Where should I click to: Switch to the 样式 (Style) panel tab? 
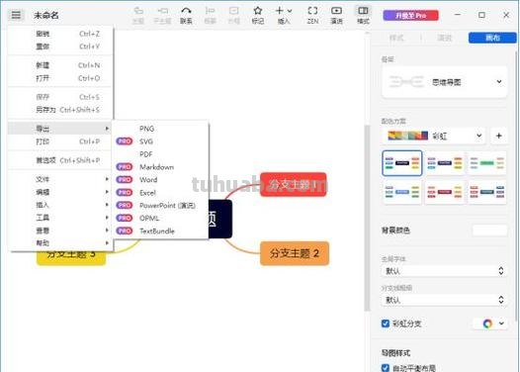(x=396, y=38)
